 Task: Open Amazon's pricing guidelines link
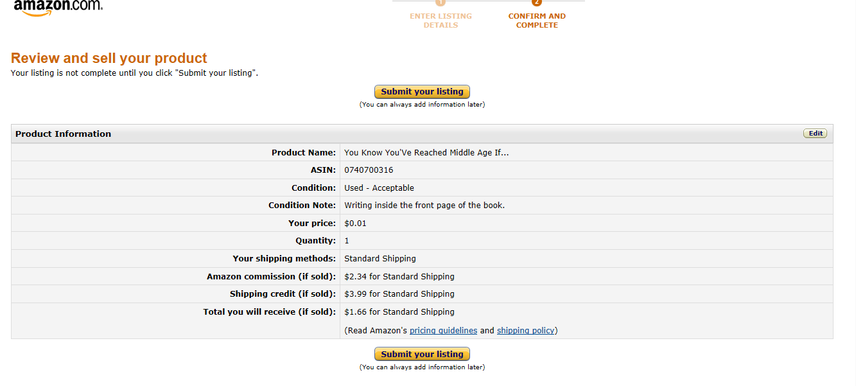[443, 330]
